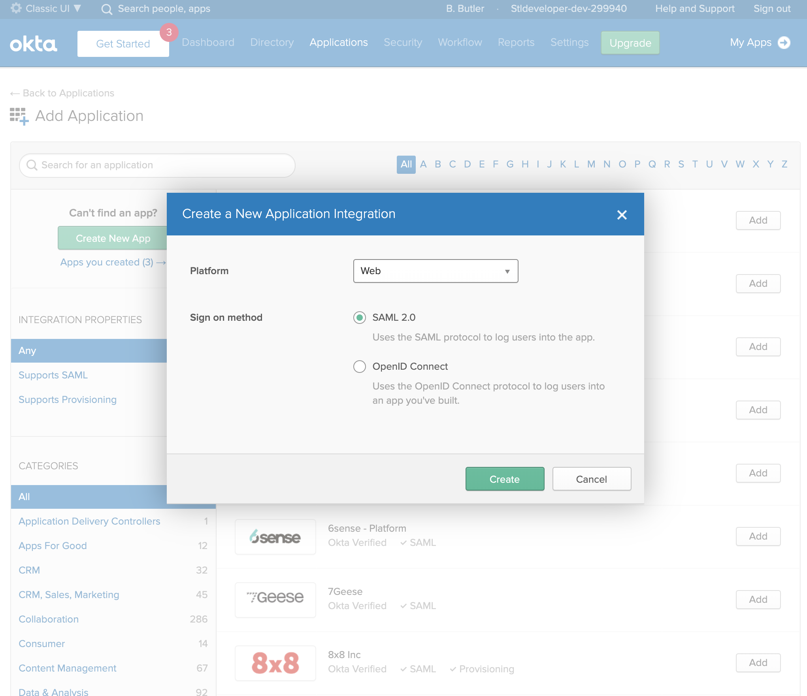Click the search magnifier icon in top bar
The height and width of the screenshot is (696, 807).
point(107,9)
